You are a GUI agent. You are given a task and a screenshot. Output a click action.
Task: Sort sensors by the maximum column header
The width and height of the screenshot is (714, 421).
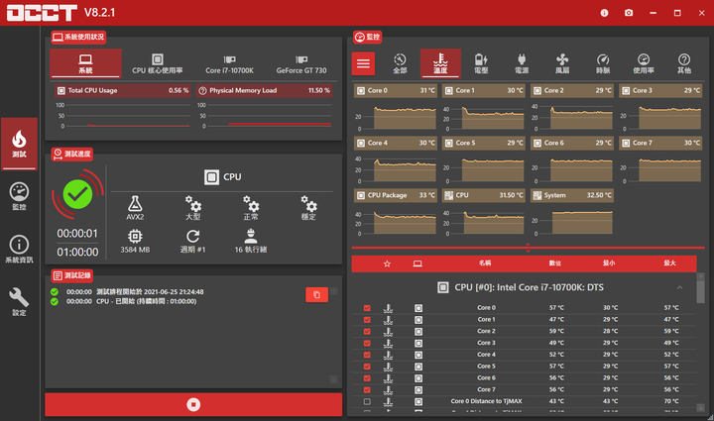(x=669, y=263)
